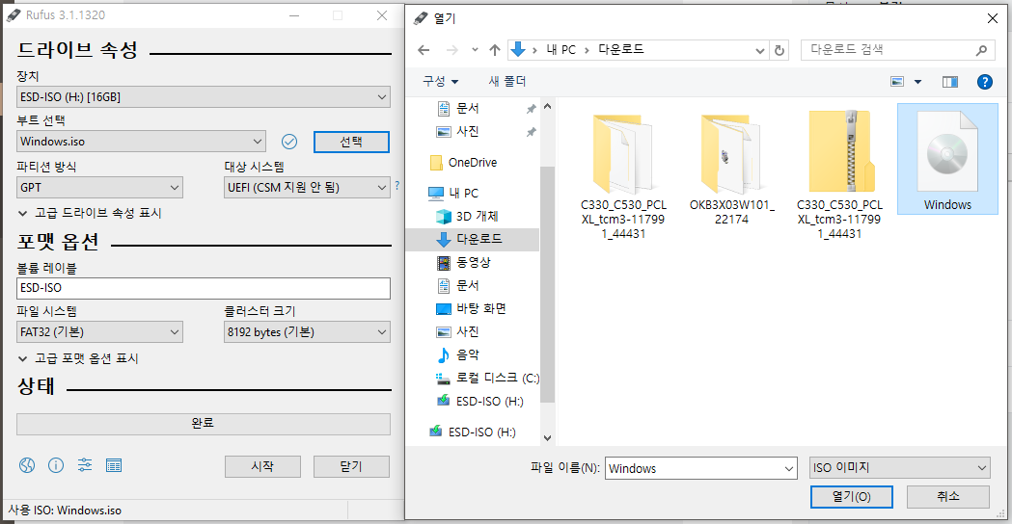Open the 파티션 방식 GPT dropdown
This screenshot has height=524, width=1012.
(x=99, y=188)
